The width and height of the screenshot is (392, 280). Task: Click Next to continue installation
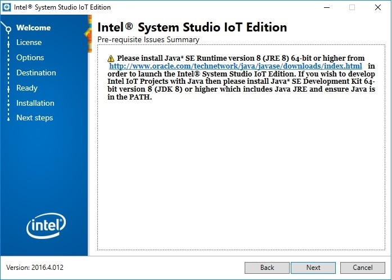tap(313, 268)
